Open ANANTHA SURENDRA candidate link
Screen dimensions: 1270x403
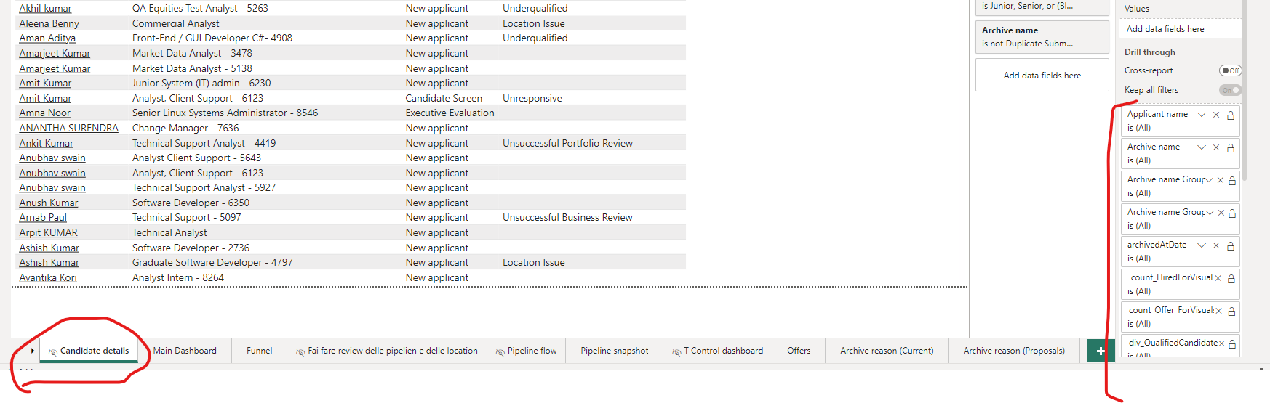(68, 128)
